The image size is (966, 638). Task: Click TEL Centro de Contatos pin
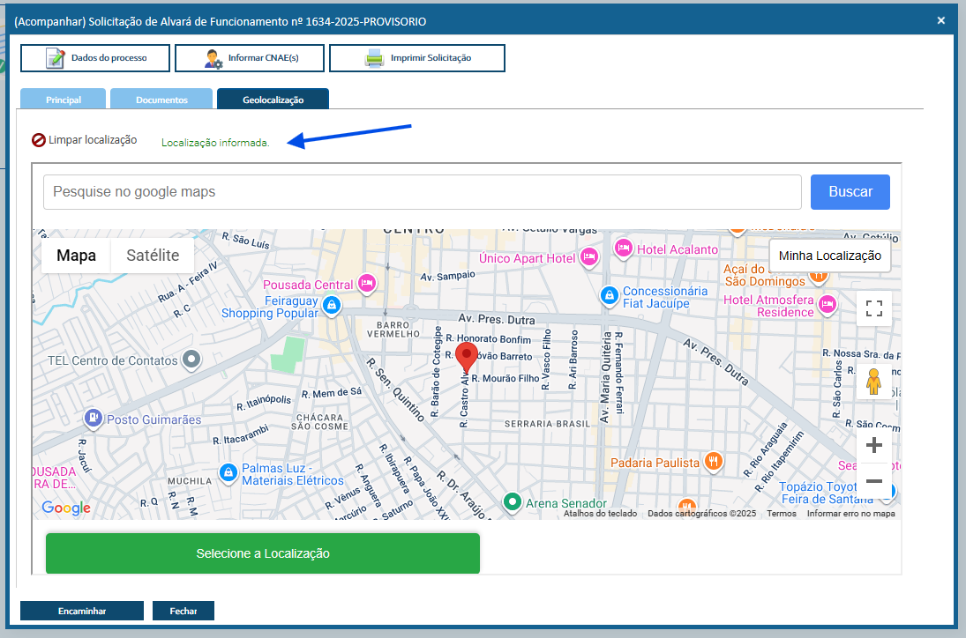coord(191,360)
